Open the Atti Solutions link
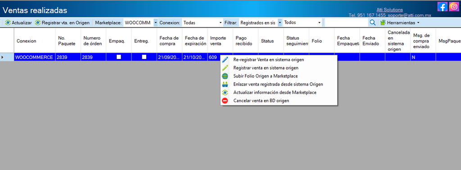The height and width of the screenshot is (170, 461). point(389,10)
